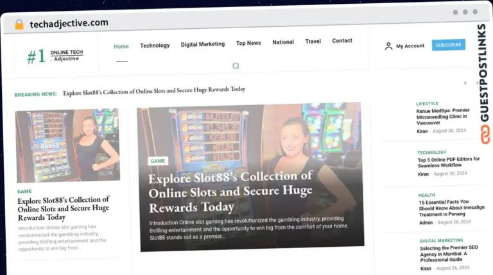
Task: Click the blue Subscribe button
Action: coord(448,45)
